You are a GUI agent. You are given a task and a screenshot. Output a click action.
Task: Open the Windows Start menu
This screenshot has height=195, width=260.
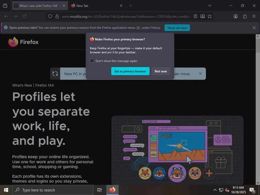(x=6, y=190)
